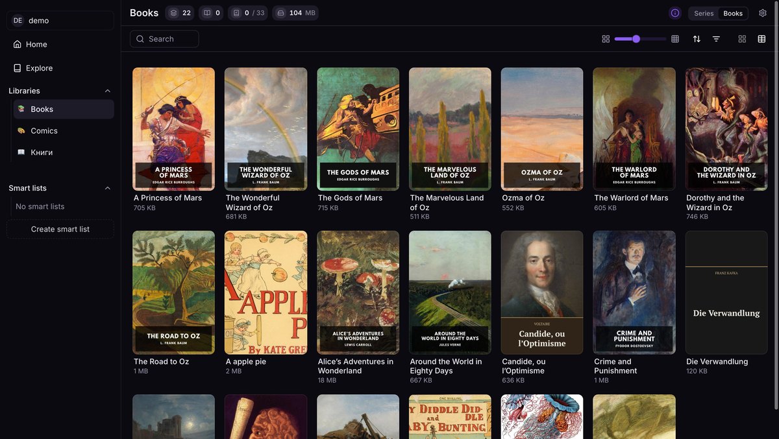Click the larger-covers icon left of slider
The width and height of the screenshot is (779, 439).
pyautogui.click(x=606, y=39)
